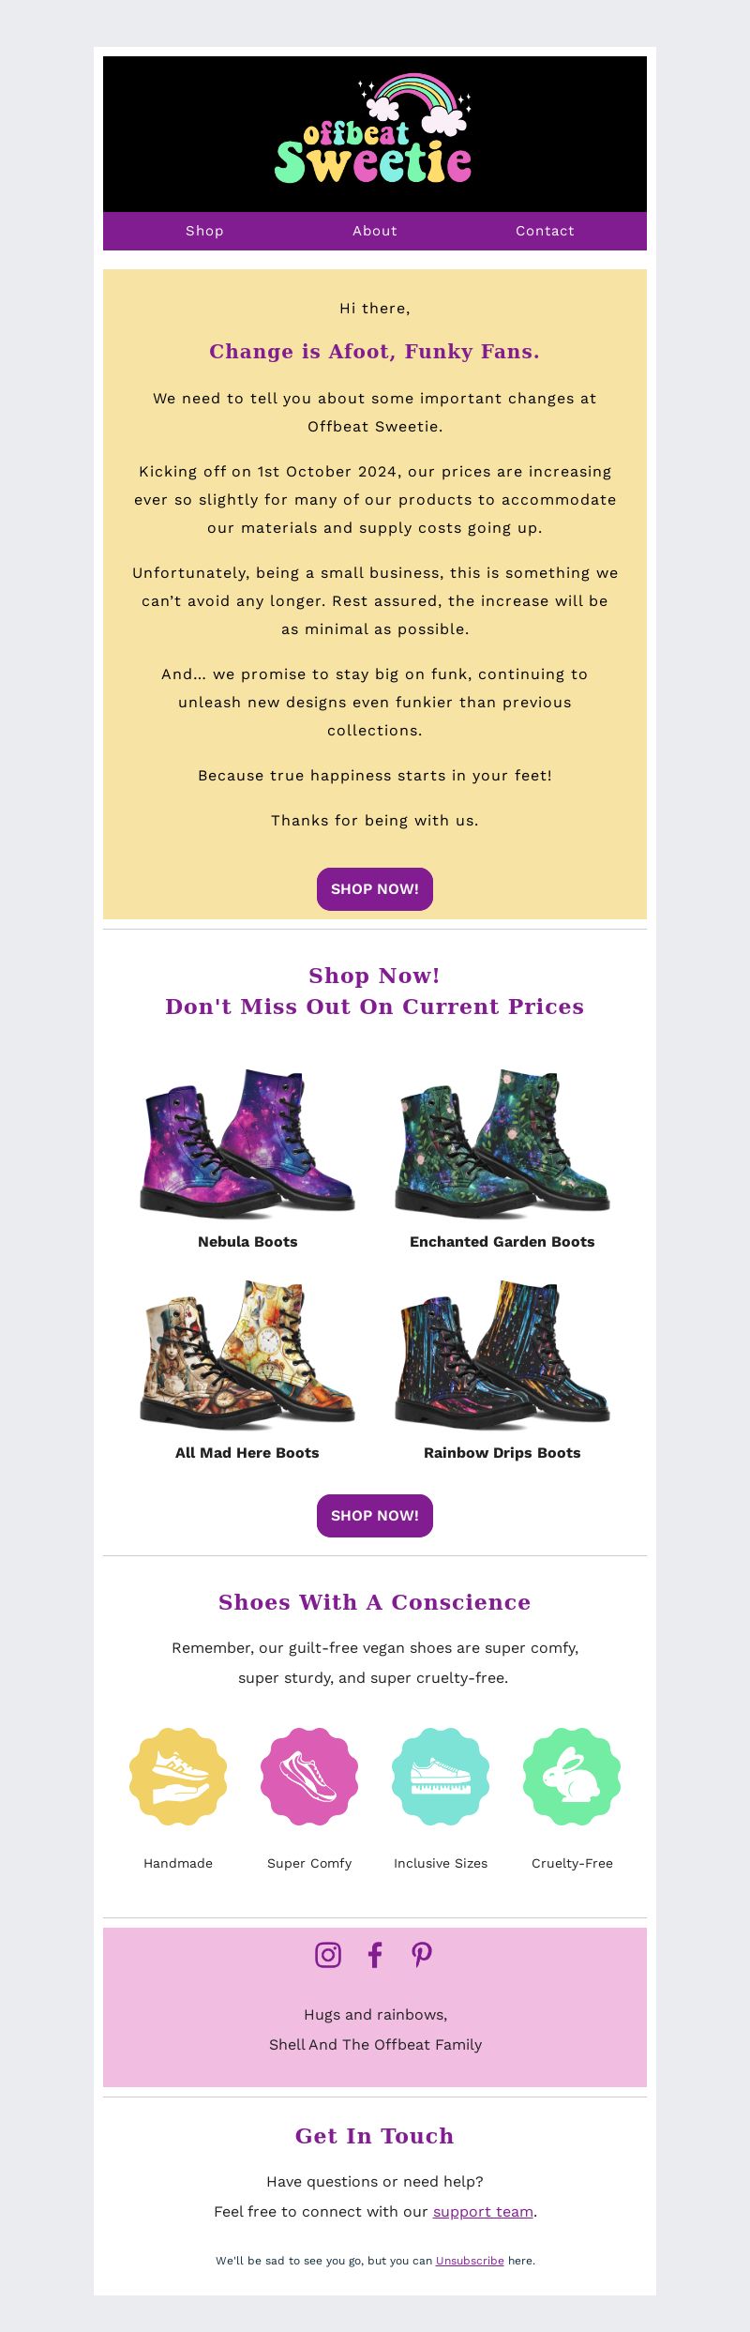This screenshot has width=750, height=2332.
Task: Click the Shop Now button in the yellow section
Action: 375,889
